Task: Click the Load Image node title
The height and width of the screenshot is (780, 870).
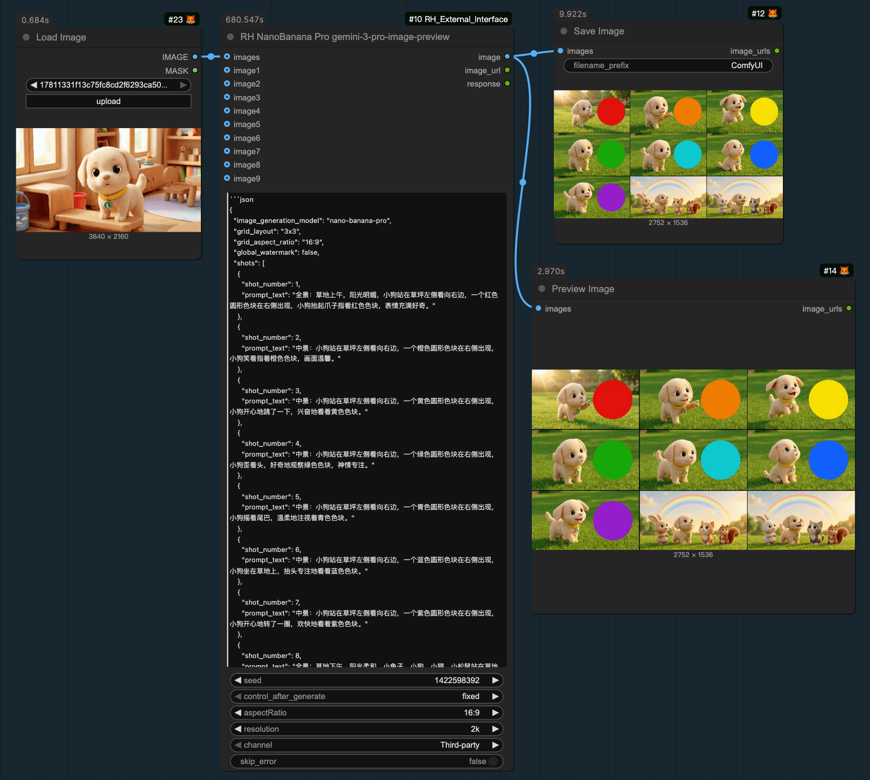Action: pos(61,37)
